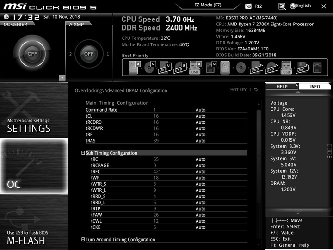Viewport: 333px width, 250px height.
Task: Take a screenshot with the F12 camera icon
Action: 248,6
